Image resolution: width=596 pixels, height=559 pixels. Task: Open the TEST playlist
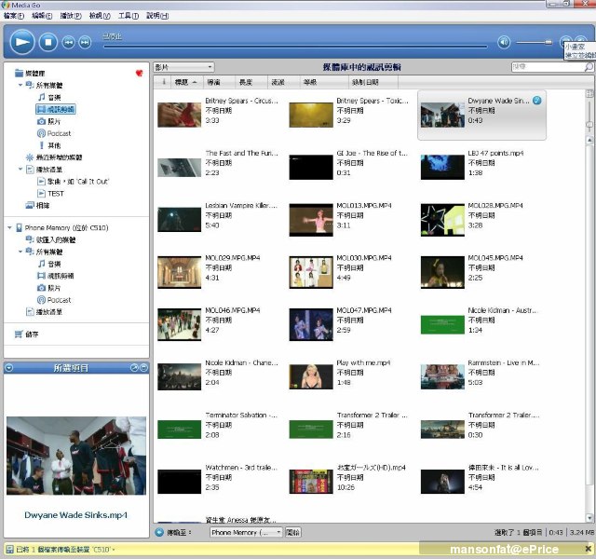[50, 194]
